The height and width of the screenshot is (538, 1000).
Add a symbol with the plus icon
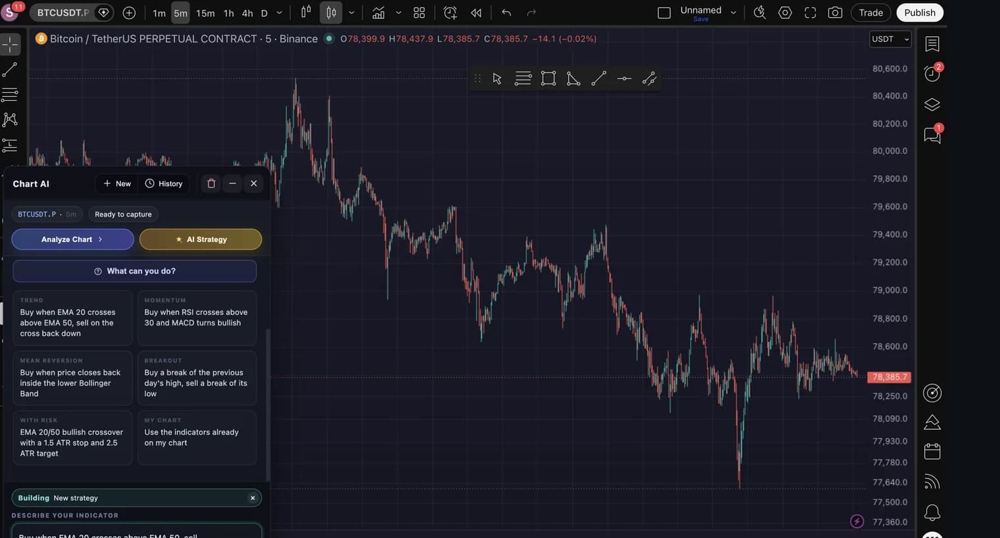click(129, 12)
